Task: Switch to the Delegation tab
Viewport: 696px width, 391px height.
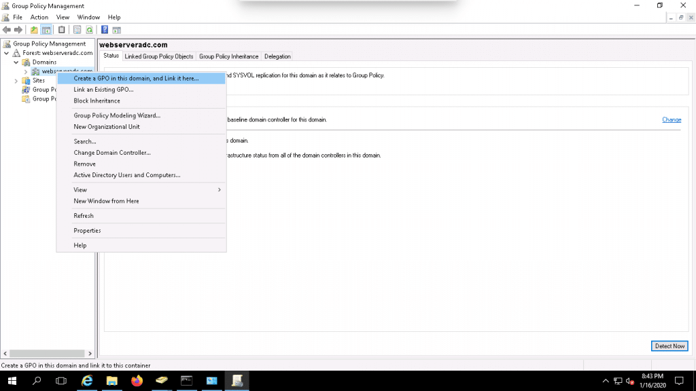Action: (277, 56)
